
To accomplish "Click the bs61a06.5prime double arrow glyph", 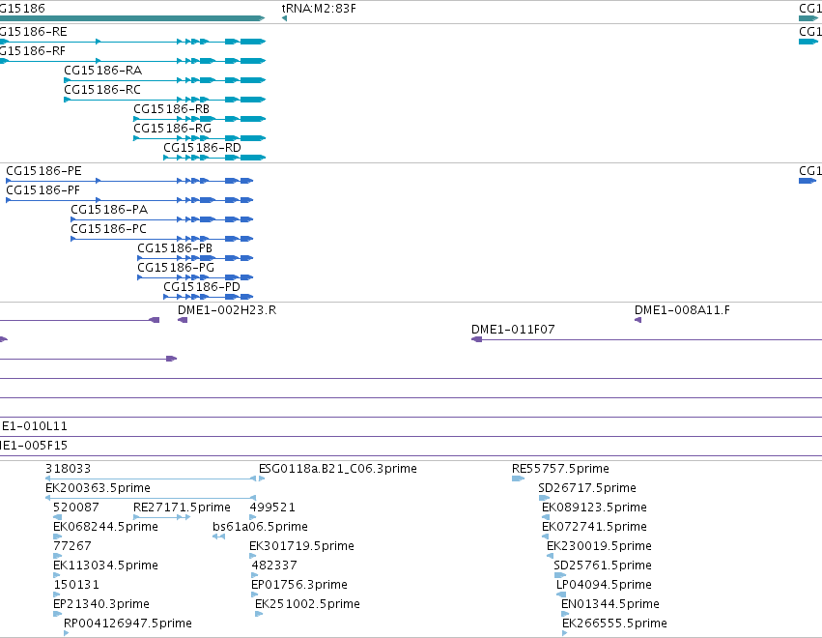I will point(218,536).
